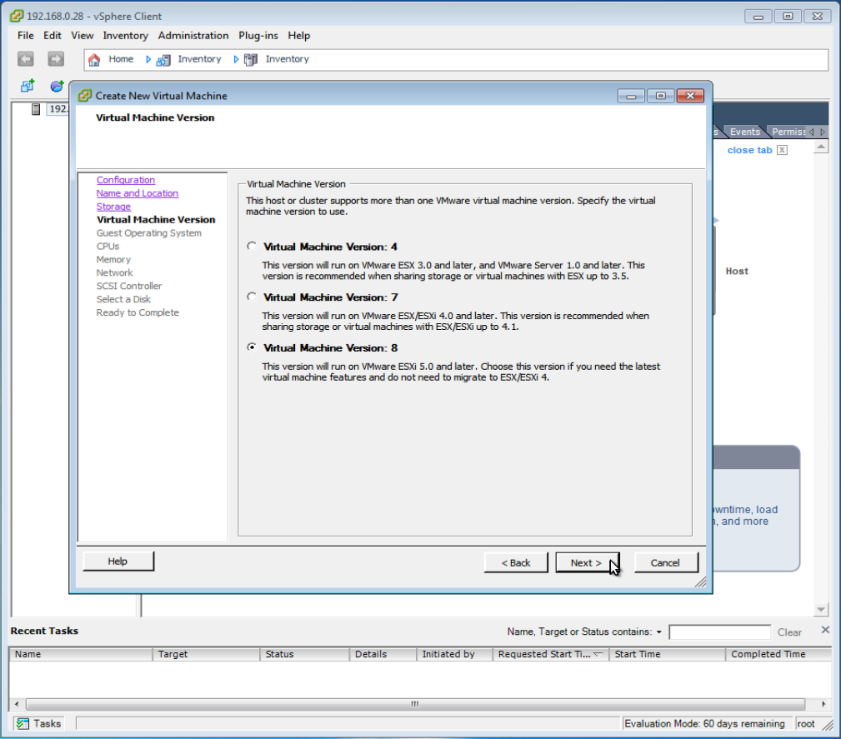Click the wizard Help button
This screenshot has width=841, height=739.
(x=118, y=561)
